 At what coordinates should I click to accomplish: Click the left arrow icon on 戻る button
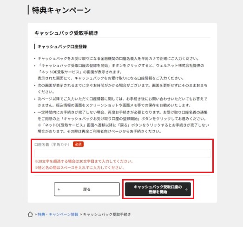click(59, 189)
